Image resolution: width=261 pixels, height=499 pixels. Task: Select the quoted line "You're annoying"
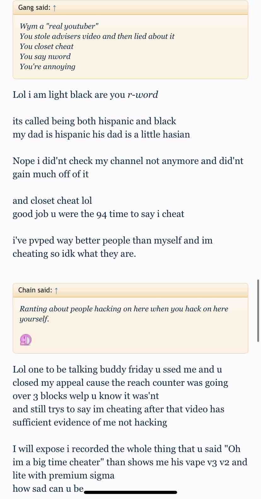pos(48,67)
